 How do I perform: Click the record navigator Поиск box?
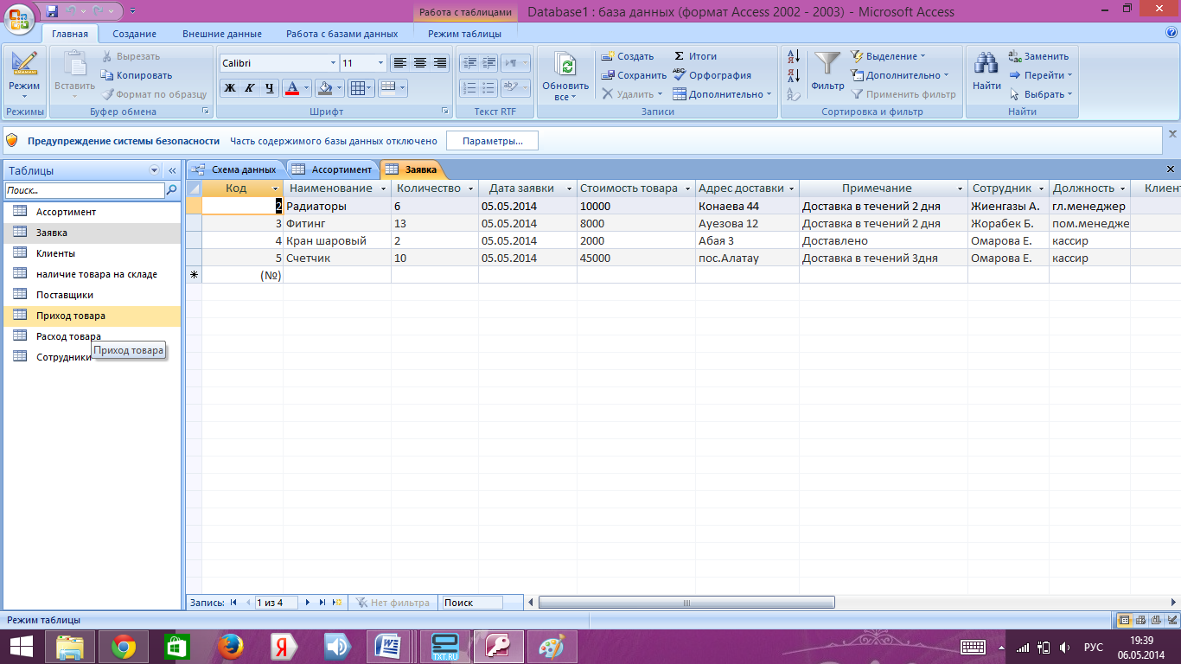tap(471, 603)
